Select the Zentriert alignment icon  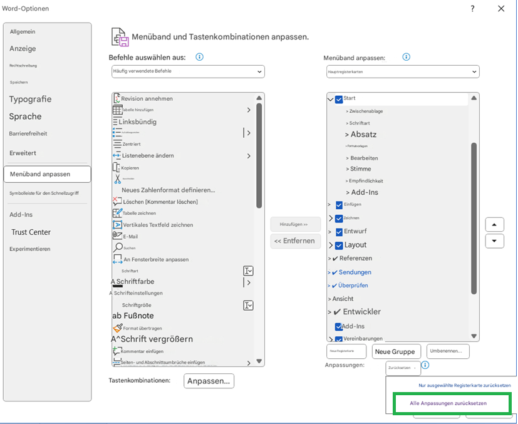coord(117,144)
